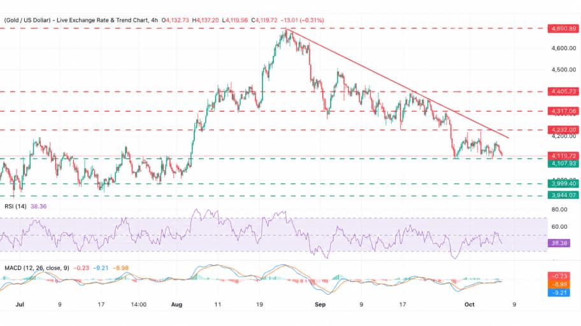The height and width of the screenshot is (326, 581).
Task: Click the Oct label on time axis
Action: 470,304
